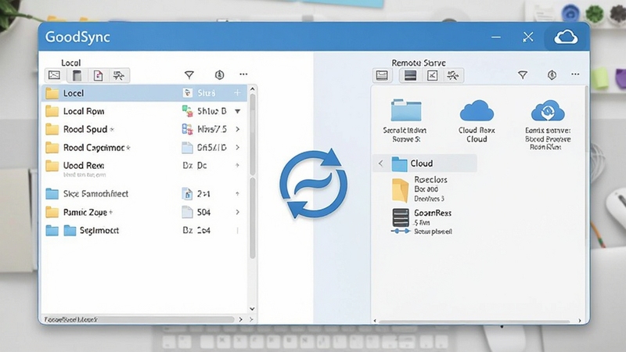Click the file icon in Skoe Famothfect row
The image size is (626, 352).
point(187,194)
